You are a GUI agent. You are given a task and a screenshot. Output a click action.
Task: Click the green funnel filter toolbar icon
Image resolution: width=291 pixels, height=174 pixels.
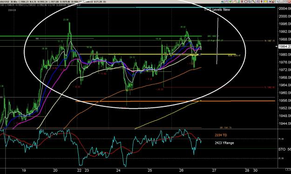[230, 1]
